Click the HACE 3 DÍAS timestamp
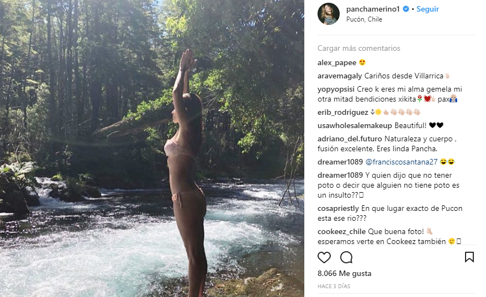The image size is (486, 297). tap(334, 287)
